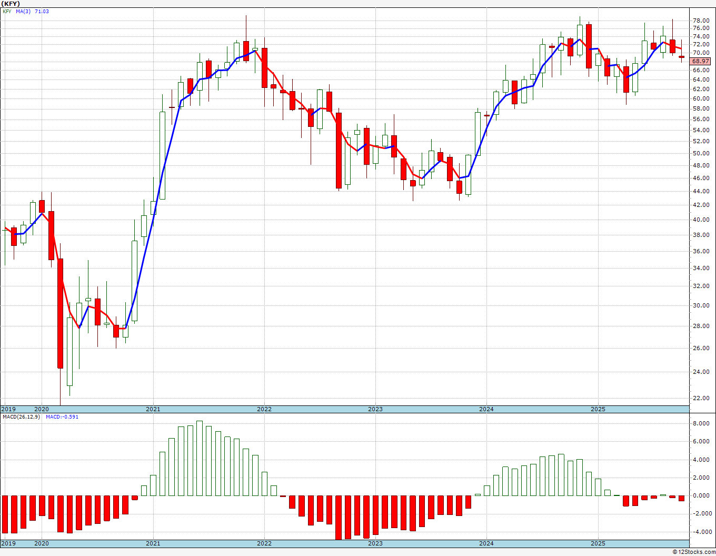
Task: Click the MACD(26,12,9) indicator label
Action: point(21,417)
